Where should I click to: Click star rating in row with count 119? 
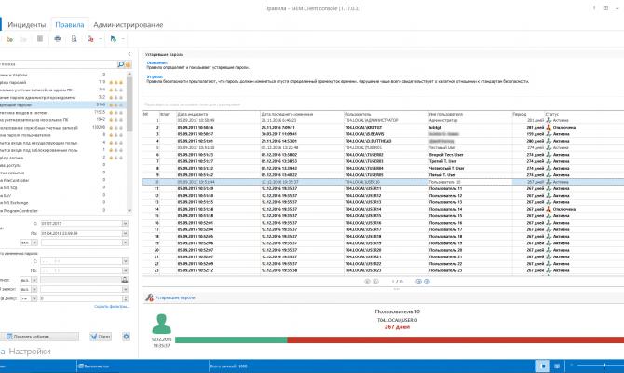click(115, 82)
